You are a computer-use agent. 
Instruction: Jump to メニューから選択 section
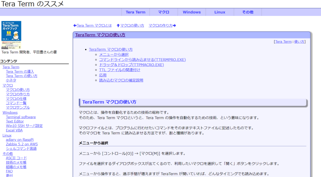pyautogui.click(x=114, y=55)
